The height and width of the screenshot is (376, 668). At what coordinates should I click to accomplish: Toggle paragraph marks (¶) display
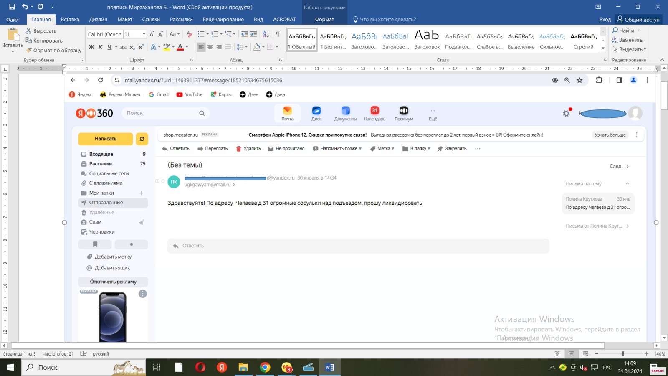click(x=278, y=34)
